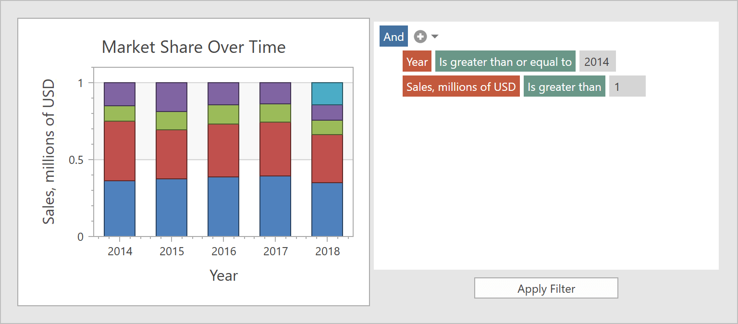738x324 pixels.
Task: Click the add condition plus icon
Action: [x=420, y=37]
